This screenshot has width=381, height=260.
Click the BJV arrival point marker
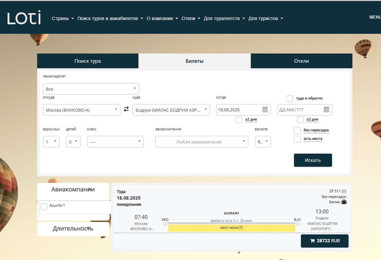tap(298, 224)
